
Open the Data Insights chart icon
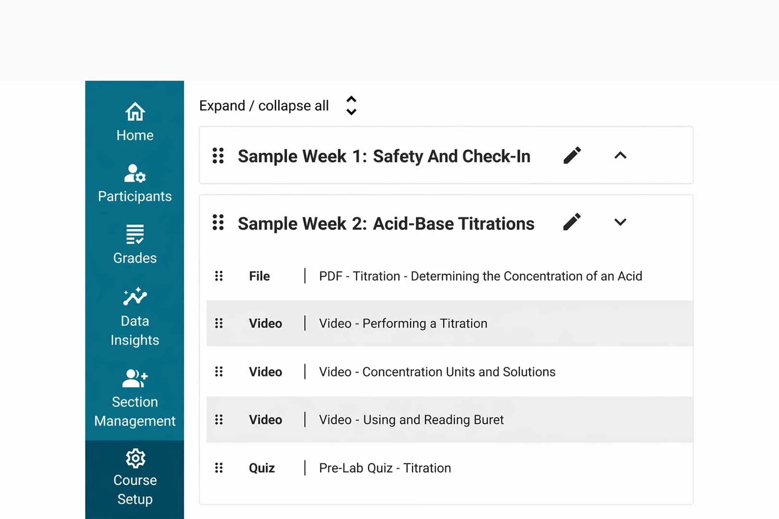click(x=135, y=297)
